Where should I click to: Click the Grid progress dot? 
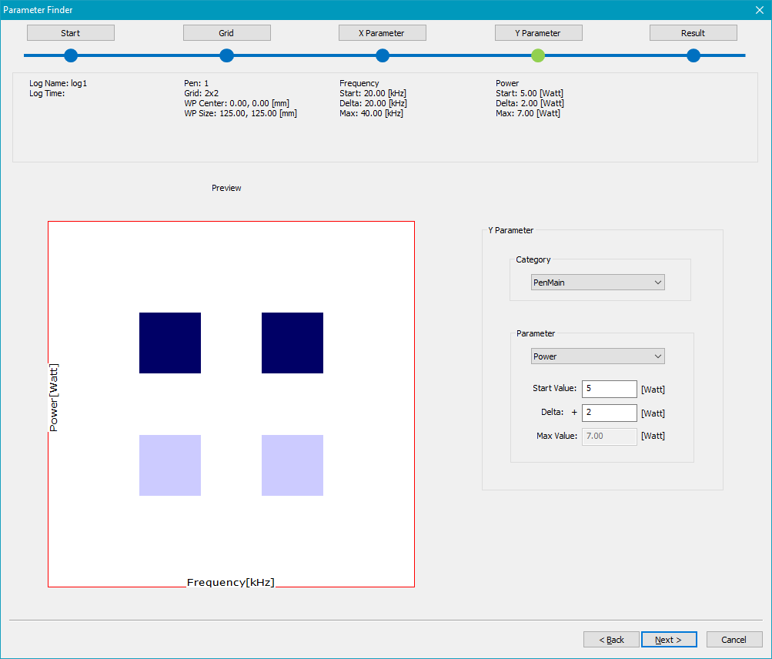[226, 55]
